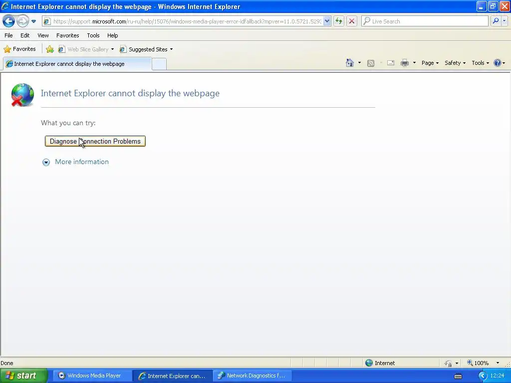Open the Edit menu
Screen dimensions: 511x383
point(25,35)
